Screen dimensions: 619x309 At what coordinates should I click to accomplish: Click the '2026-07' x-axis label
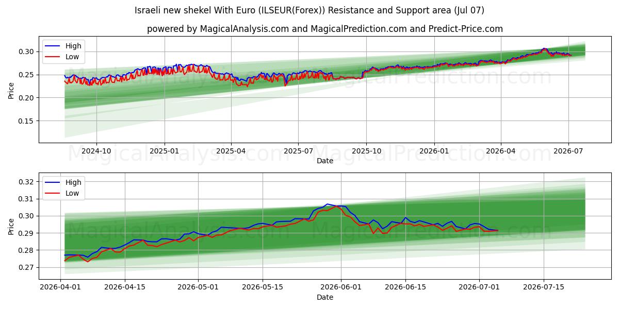click(568, 151)
